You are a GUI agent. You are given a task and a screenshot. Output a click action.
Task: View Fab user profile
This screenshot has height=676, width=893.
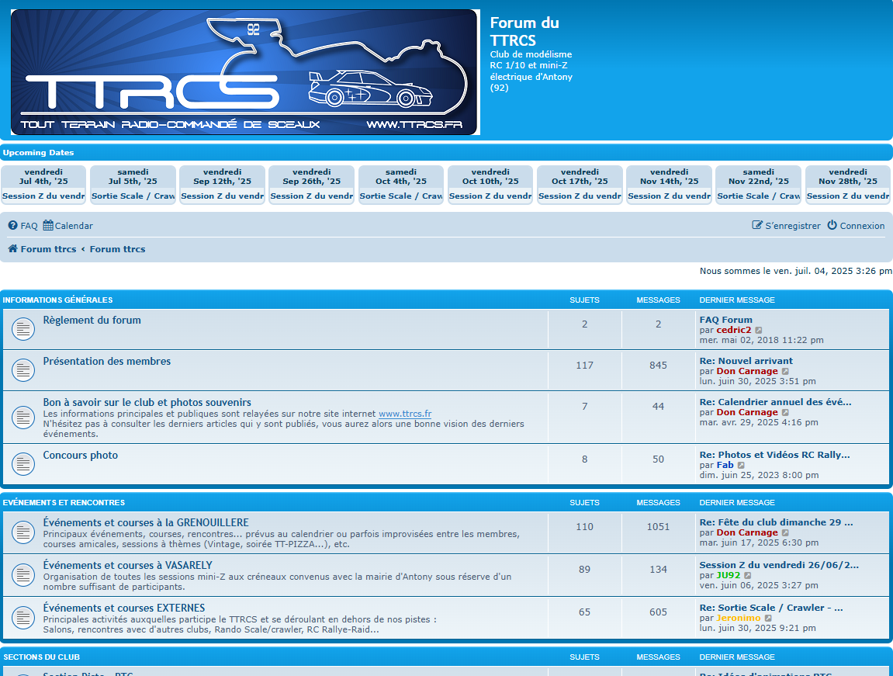tap(725, 466)
